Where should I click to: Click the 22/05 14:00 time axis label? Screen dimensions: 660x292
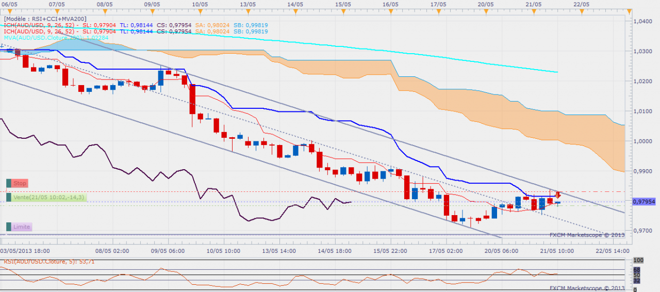pyautogui.click(x=612, y=251)
